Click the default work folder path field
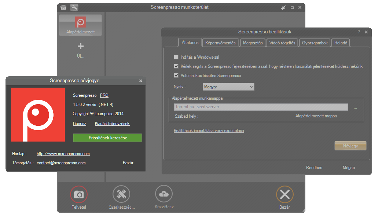 (261, 107)
